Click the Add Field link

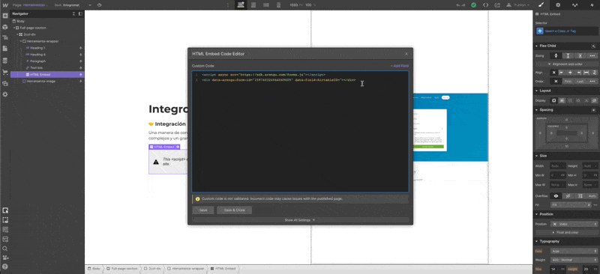pyautogui.click(x=400, y=66)
